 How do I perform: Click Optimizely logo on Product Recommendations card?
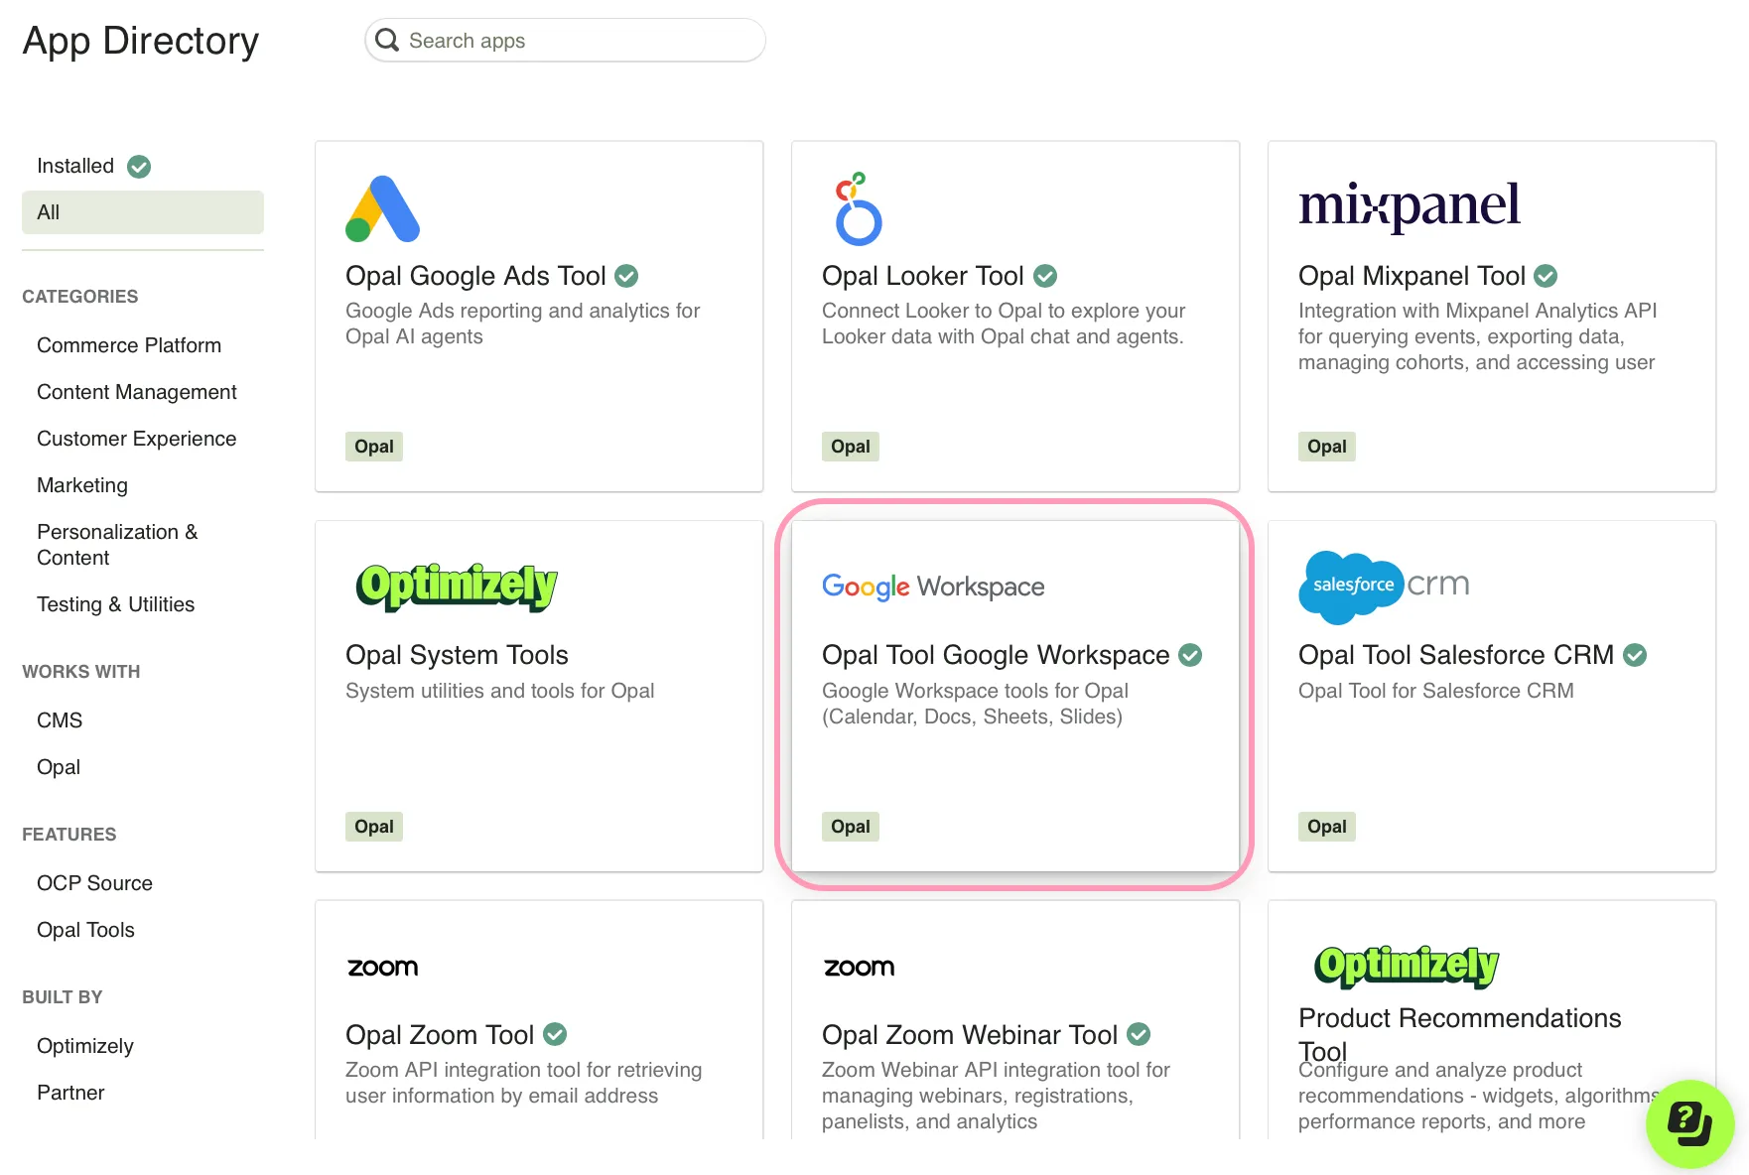1407,966
